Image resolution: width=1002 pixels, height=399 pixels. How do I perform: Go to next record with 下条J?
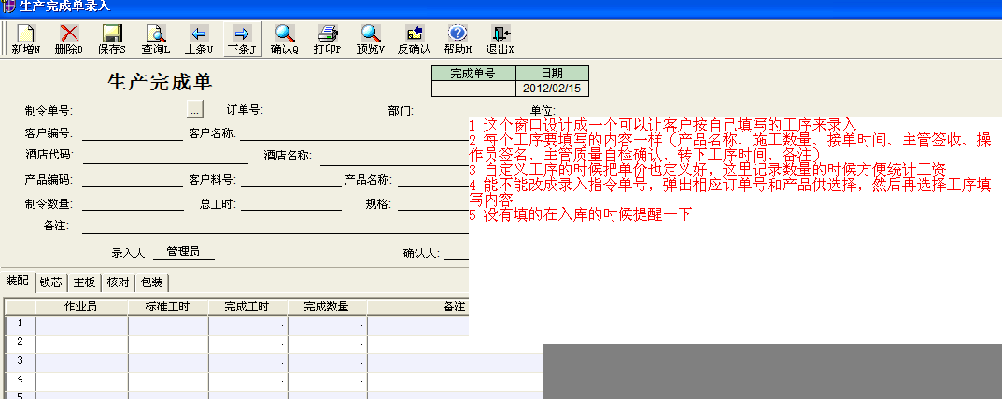click(x=242, y=39)
